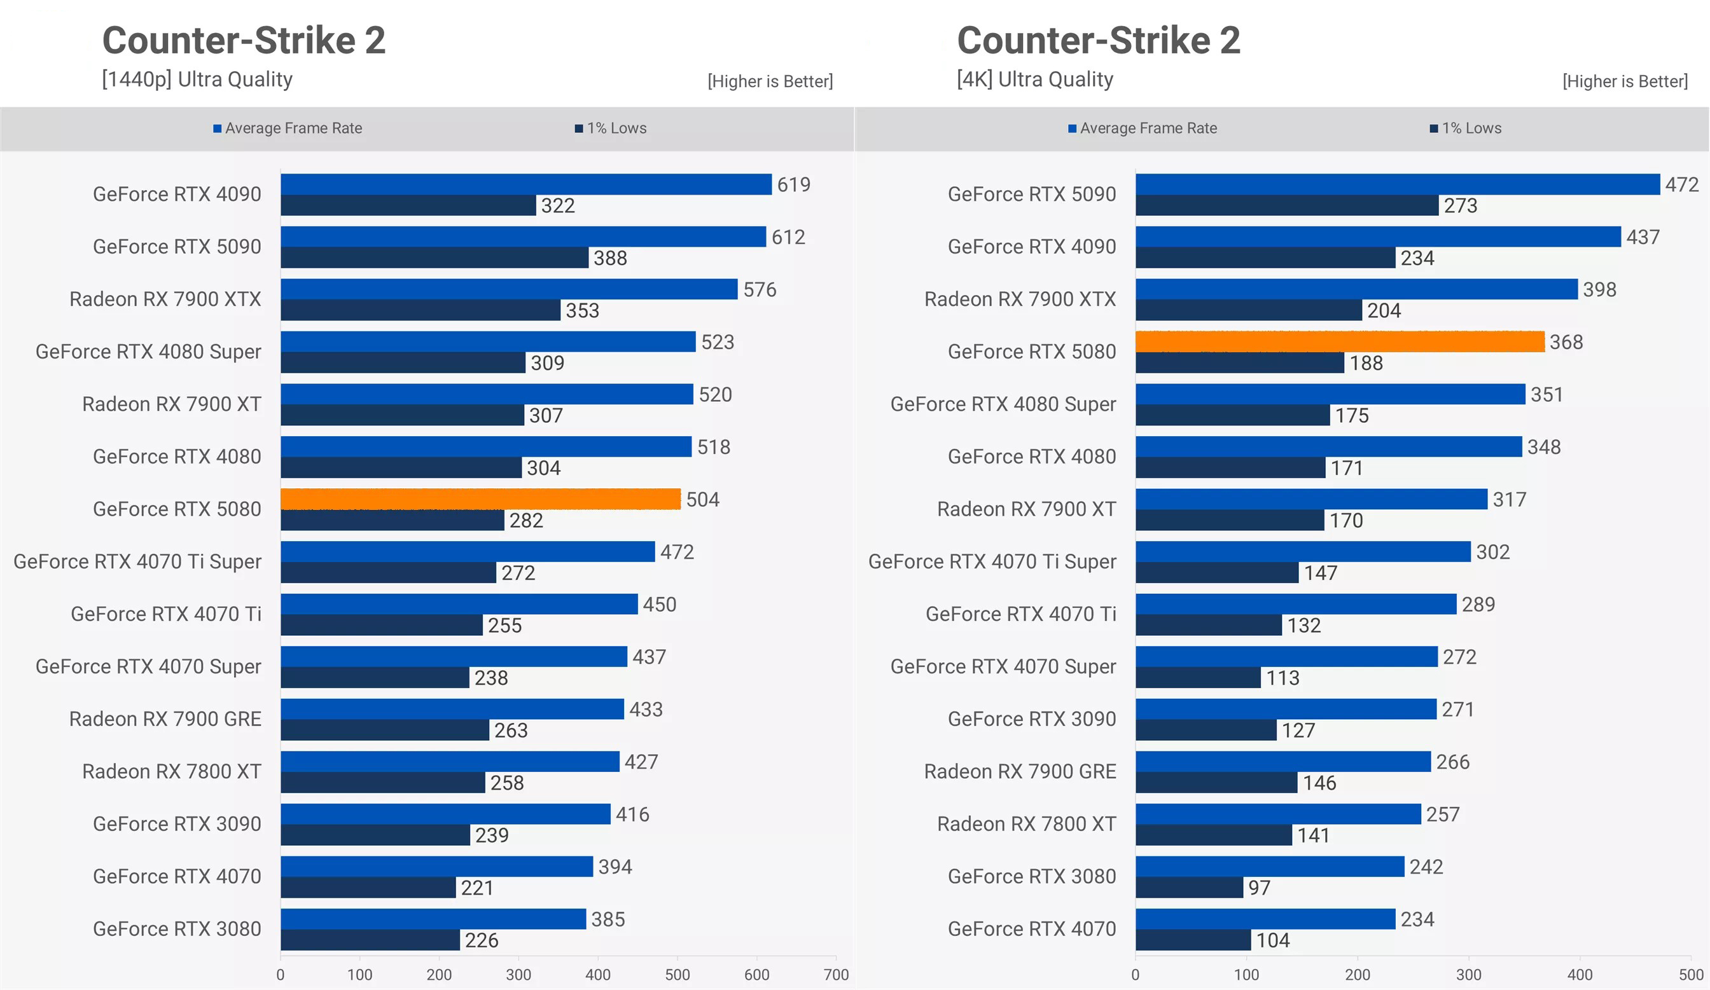Click the 'GeForce RTX 4070' label in 1440p chart
1710x990 pixels.
(x=177, y=877)
